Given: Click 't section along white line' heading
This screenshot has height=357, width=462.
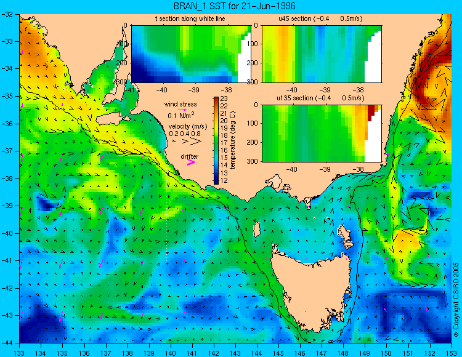Looking at the screenshot, I should point(190,19).
